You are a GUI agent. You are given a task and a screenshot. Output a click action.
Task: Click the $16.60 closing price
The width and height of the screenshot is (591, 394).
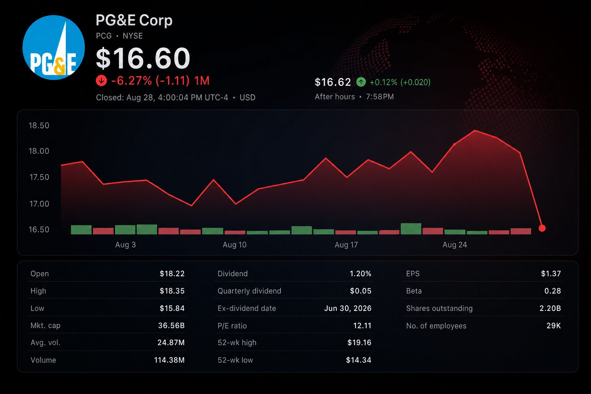(x=143, y=58)
